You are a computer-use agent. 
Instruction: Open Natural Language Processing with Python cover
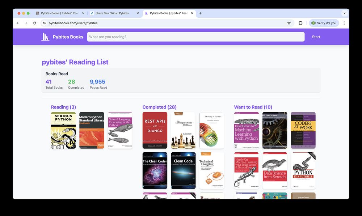coord(120,130)
